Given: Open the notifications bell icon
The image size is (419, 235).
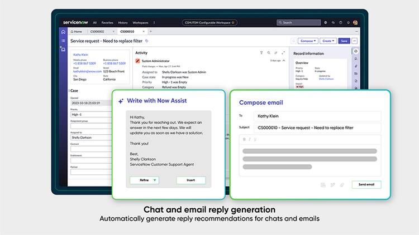Looking at the screenshot, I should pos(348,23).
